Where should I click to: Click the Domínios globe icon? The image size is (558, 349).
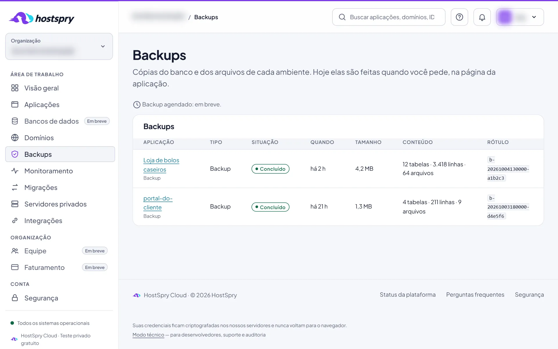click(15, 138)
